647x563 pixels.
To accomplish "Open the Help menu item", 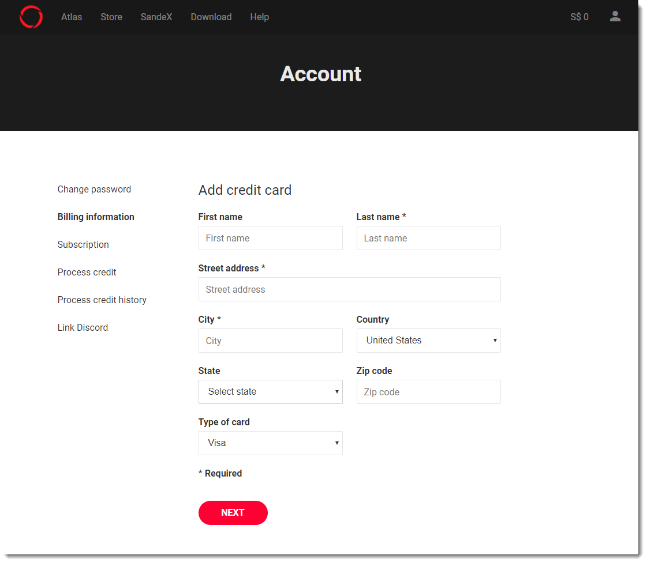I will click(x=260, y=17).
